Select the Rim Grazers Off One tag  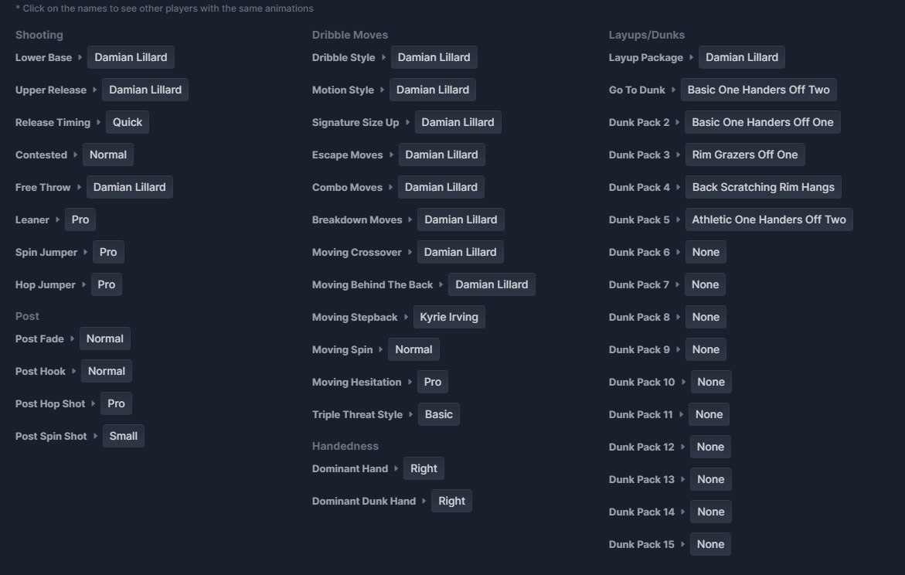click(x=744, y=155)
